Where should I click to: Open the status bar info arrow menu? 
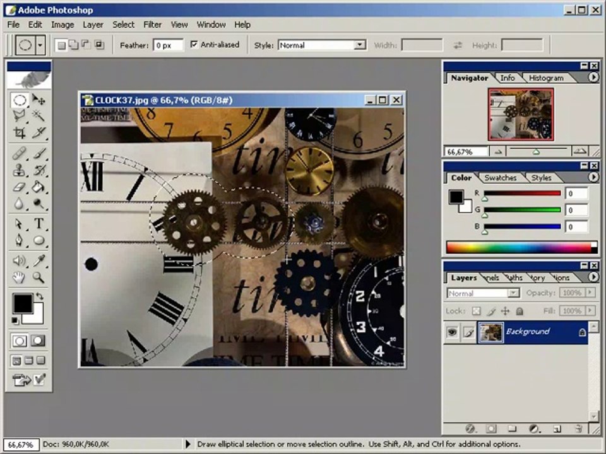pos(188,445)
